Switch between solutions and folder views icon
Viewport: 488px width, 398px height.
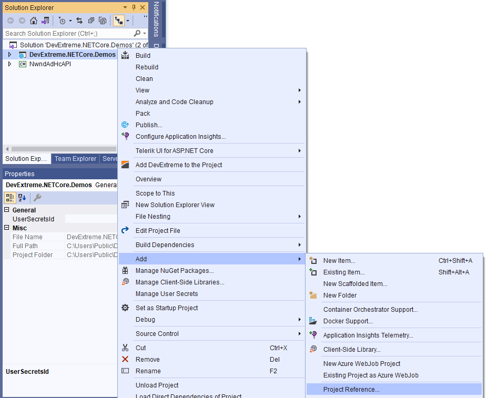point(45,21)
